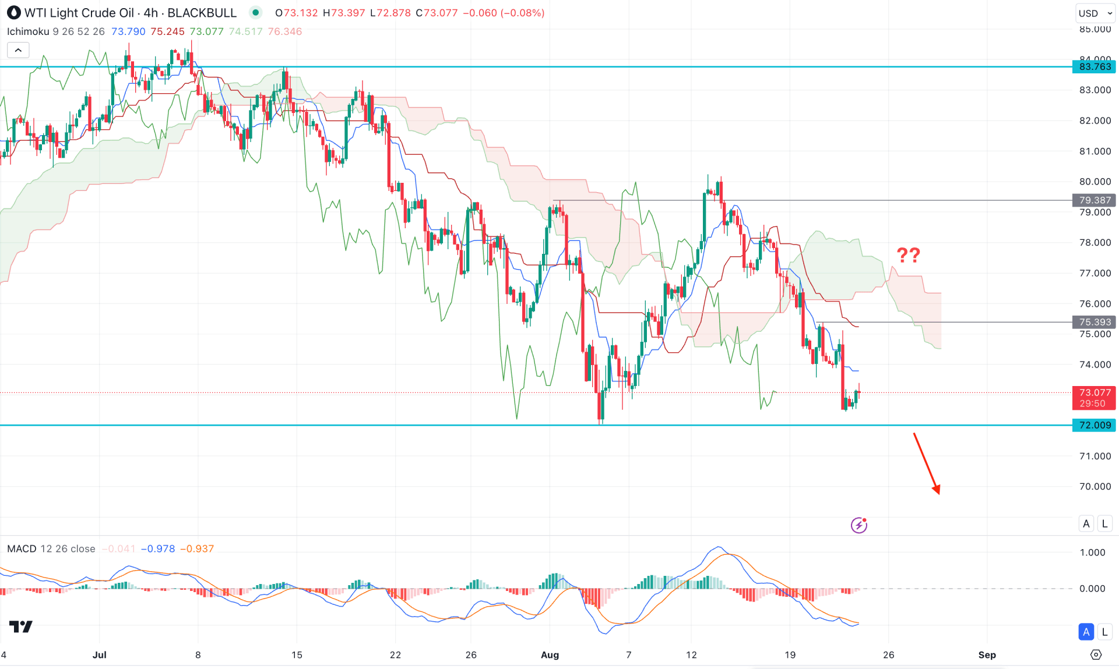Open the TradingView logo link
The image size is (1119, 669).
click(x=21, y=626)
